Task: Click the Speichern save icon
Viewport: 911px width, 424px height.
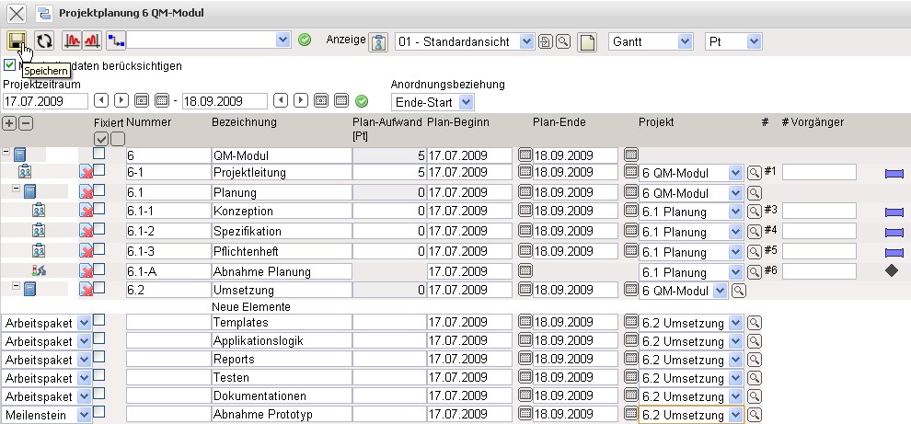Action: [17, 40]
